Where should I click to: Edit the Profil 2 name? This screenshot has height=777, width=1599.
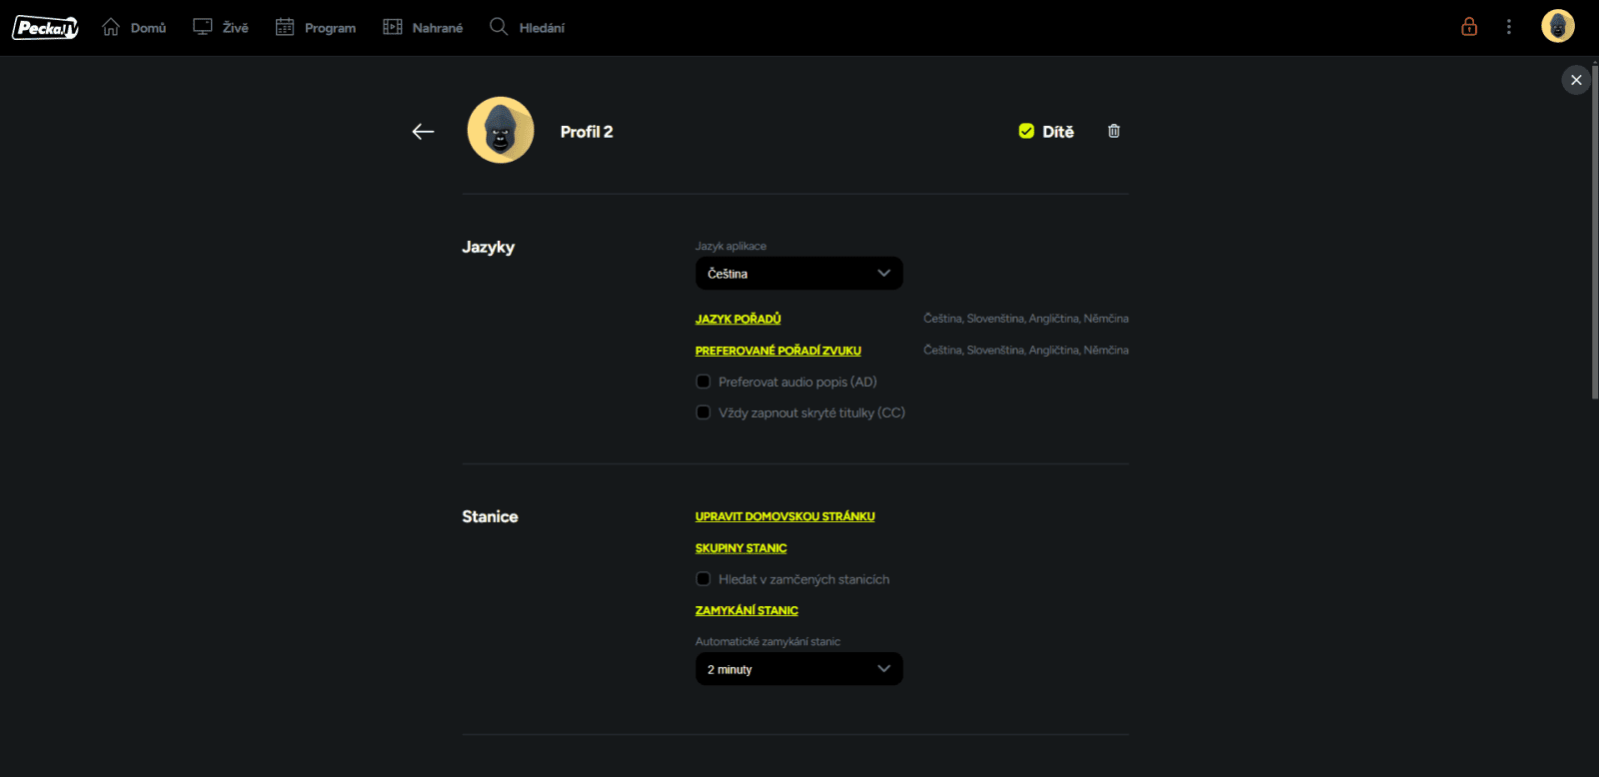[587, 132]
